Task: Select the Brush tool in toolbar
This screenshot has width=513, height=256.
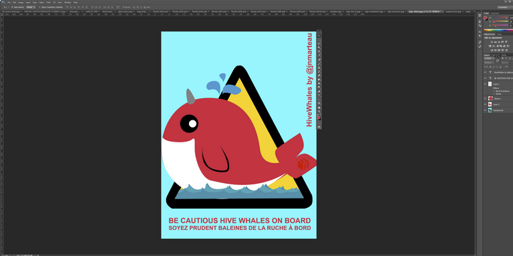Action: coord(319,63)
